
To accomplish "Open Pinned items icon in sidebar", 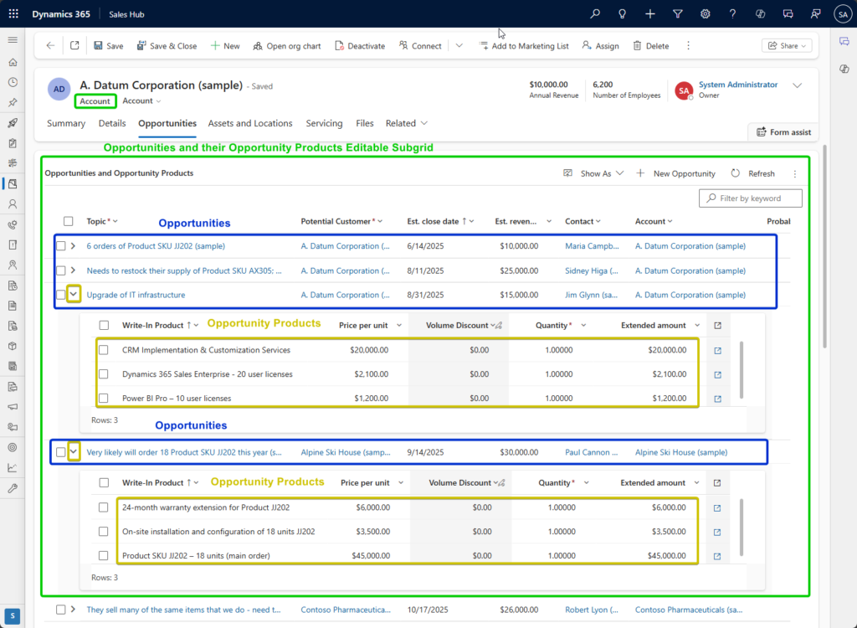I will 13,102.
